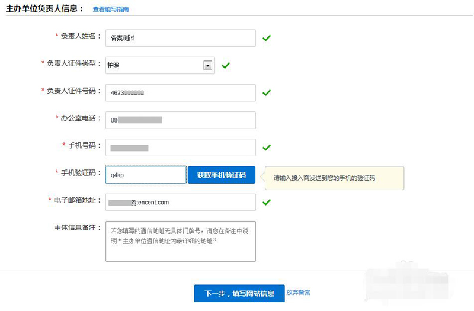Focus the 手机验证码 field containing q4kp
Viewport: 474px width, 311px height.
click(146, 175)
